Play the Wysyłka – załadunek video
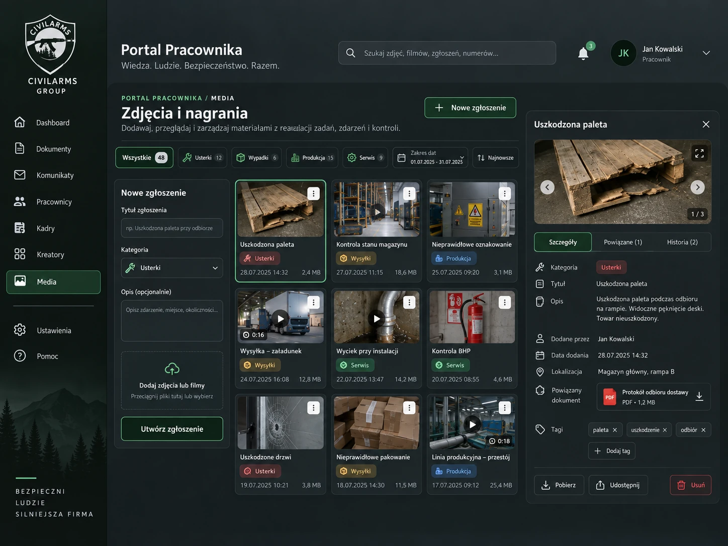 pos(281,318)
